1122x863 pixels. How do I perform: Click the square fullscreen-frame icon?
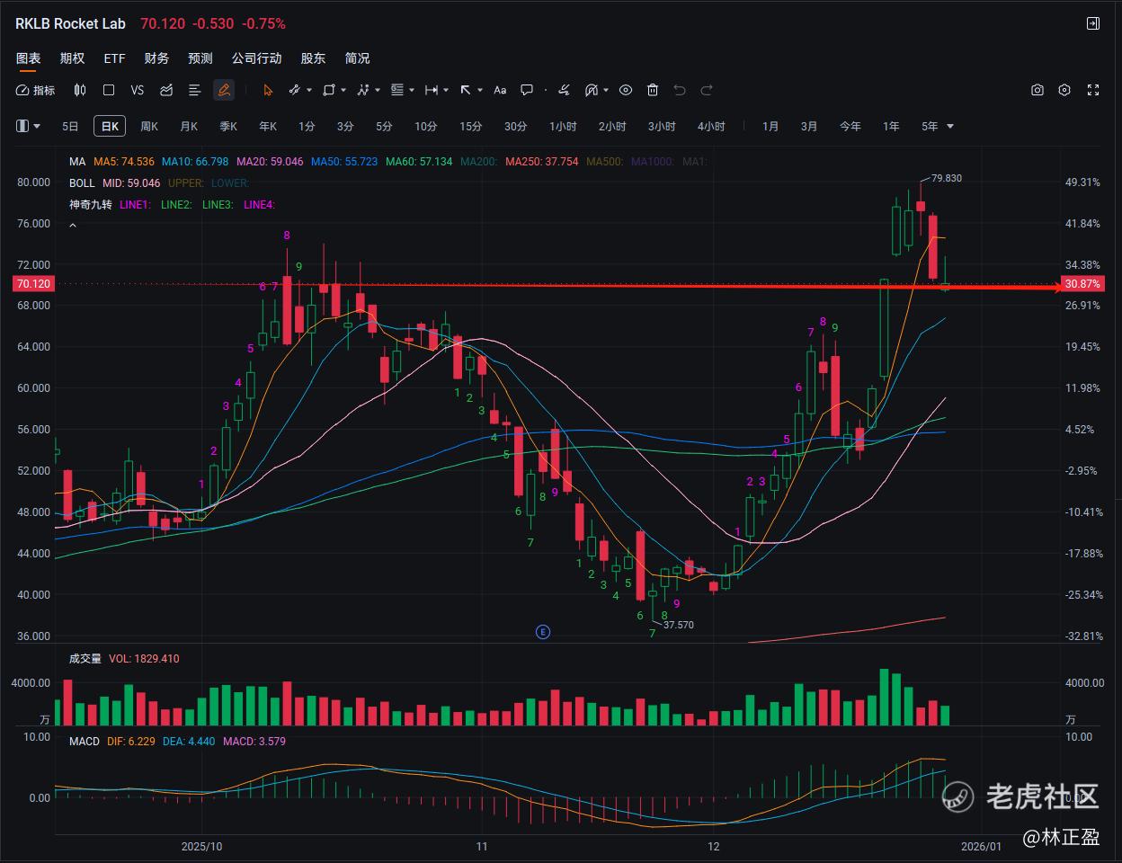(x=109, y=90)
